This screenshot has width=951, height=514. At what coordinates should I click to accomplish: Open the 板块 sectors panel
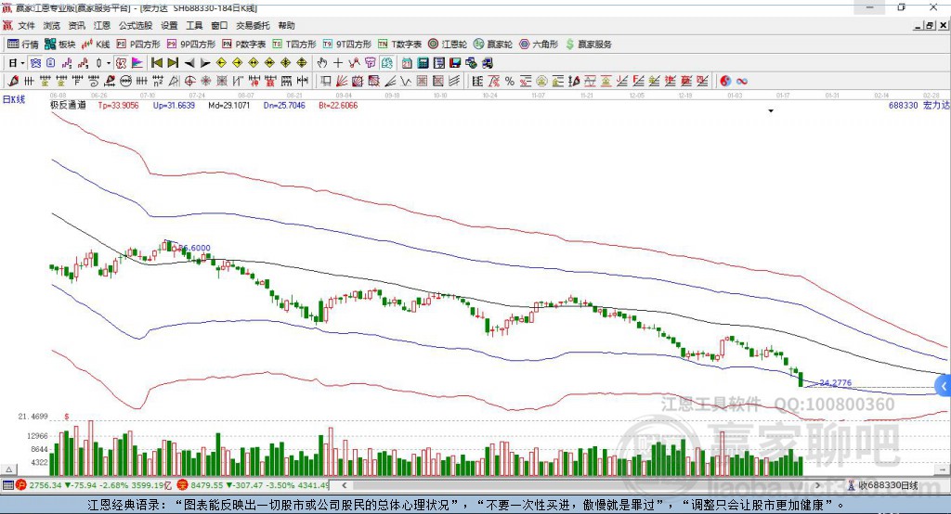click(x=59, y=45)
